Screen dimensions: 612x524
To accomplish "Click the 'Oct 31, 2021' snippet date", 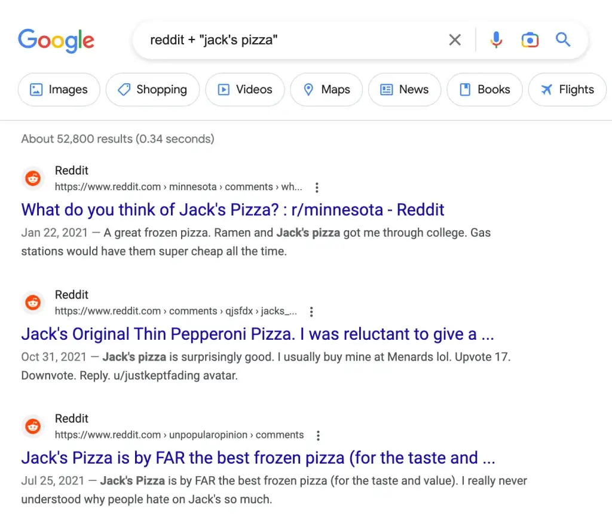I will (x=53, y=357).
